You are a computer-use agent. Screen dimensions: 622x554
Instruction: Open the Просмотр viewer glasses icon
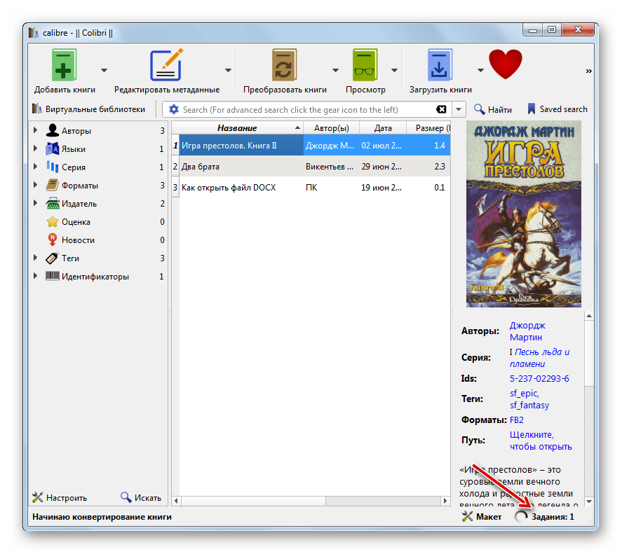[x=365, y=65]
